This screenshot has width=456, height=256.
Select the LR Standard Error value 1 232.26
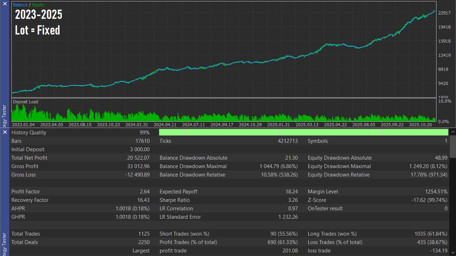coord(288,217)
